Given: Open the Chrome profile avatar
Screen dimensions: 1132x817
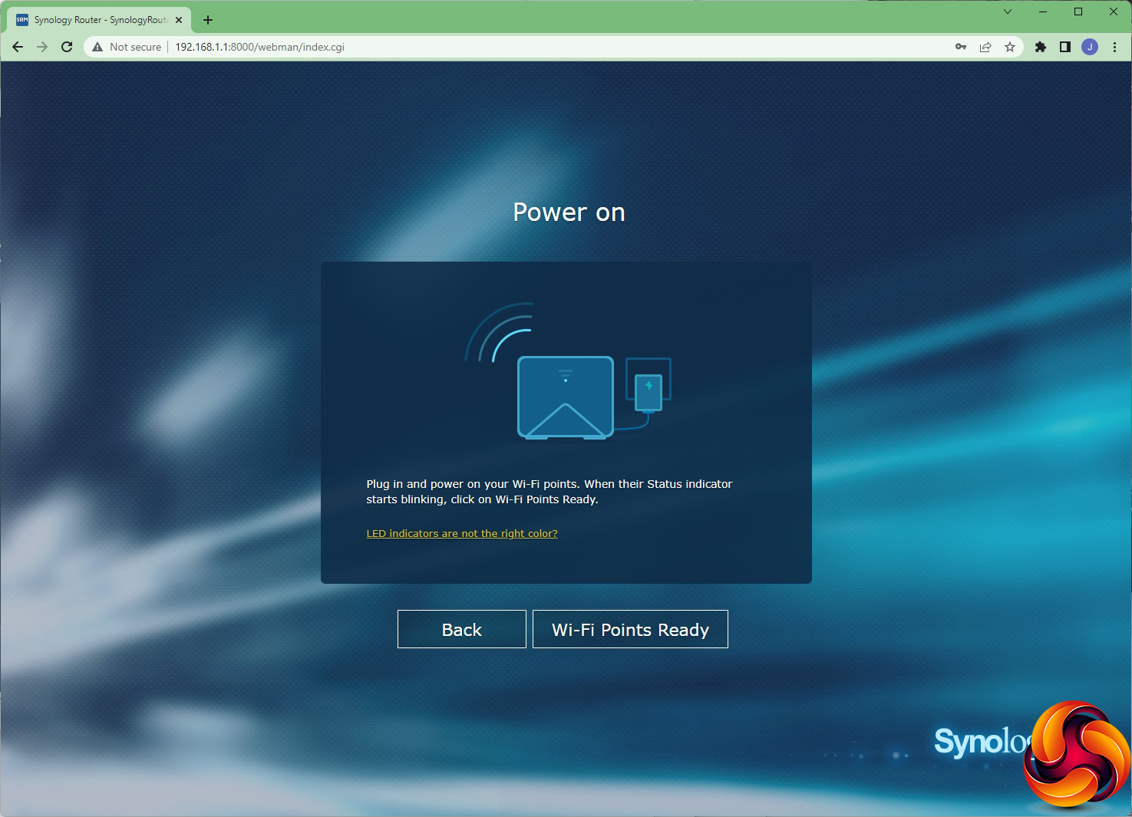Looking at the screenshot, I should point(1090,47).
